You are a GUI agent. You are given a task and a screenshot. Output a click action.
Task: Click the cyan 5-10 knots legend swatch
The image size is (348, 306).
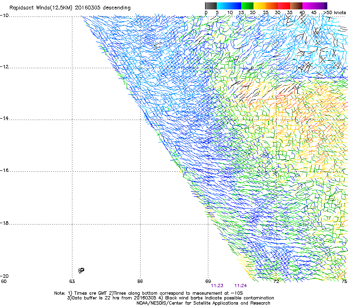coord(223,6)
